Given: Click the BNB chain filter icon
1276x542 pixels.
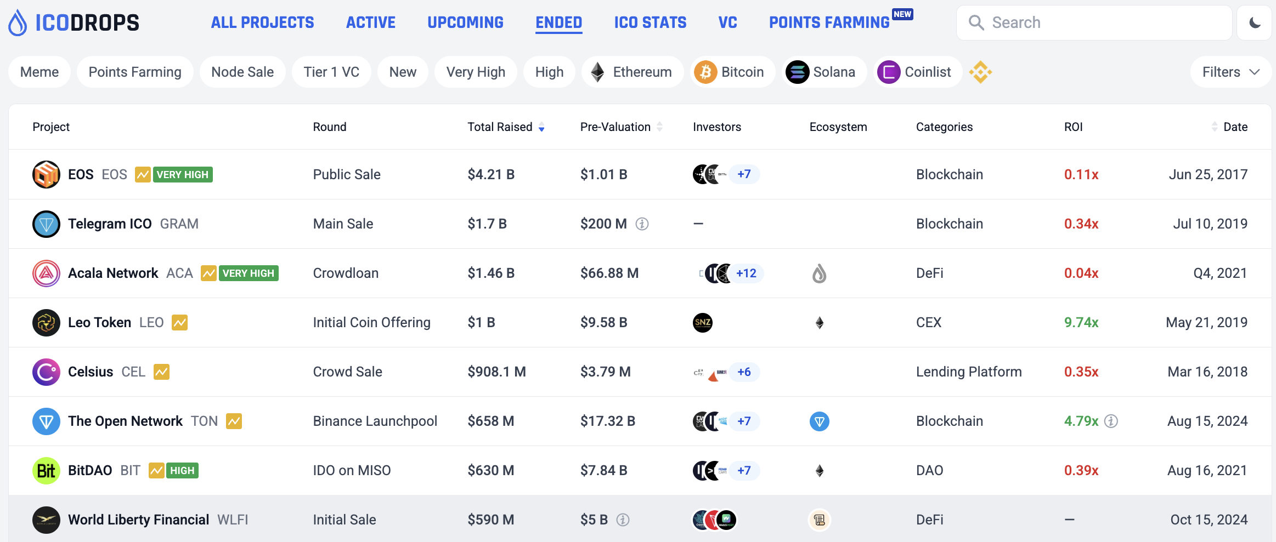Looking at the screenshot, I should pyautogui.click(x=980, y=72).
